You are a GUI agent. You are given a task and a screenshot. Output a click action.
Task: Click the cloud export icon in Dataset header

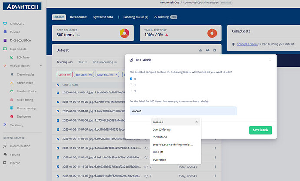tap(207, 50)
